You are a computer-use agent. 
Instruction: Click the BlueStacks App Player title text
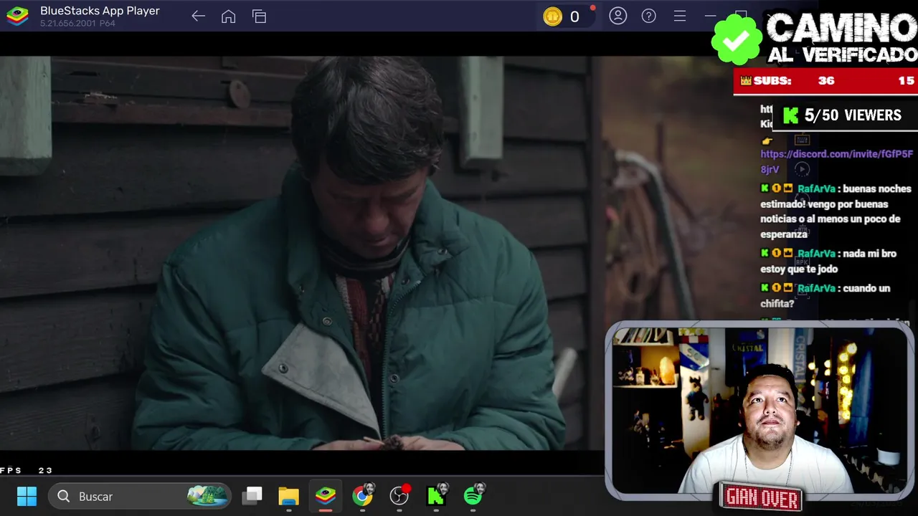(x=100, y=11)
